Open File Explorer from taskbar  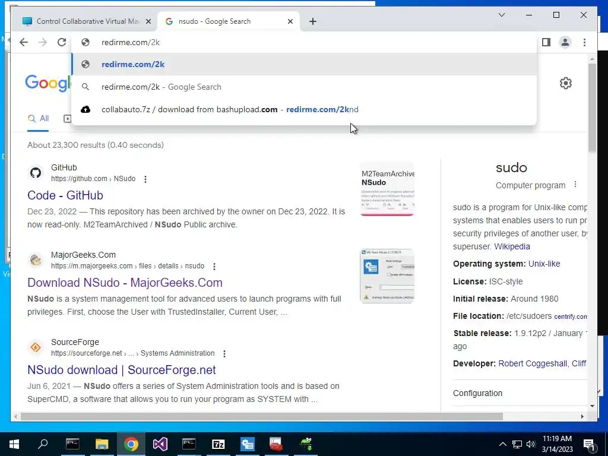[x=102, y=444]
